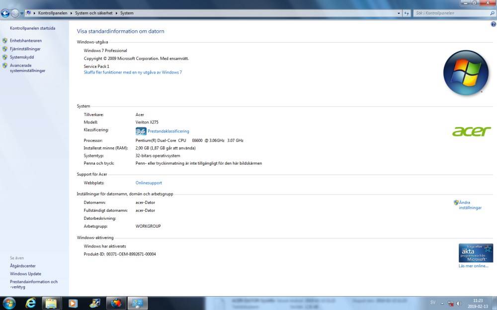
Task: Click the Windows 7 logo orb image
Action: coord(466,72)
